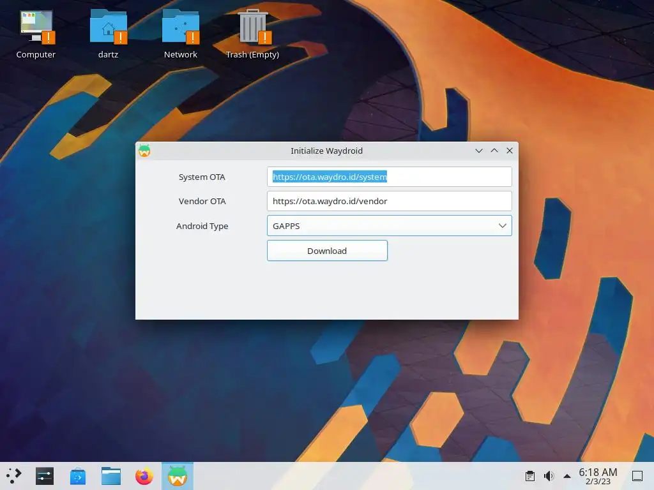654x490 pixels.
Task: Expand the hidden system tray icons arrow
Action: click(567, 476)
